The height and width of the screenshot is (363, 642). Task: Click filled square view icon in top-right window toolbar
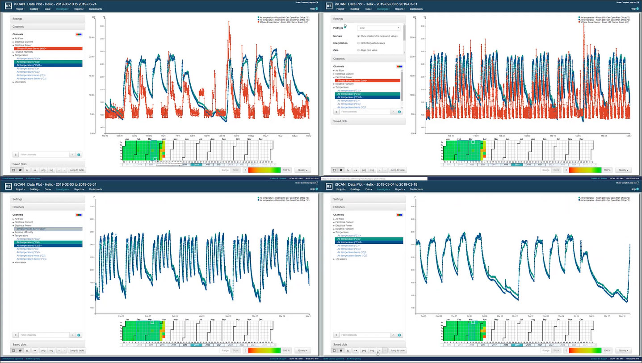point(342,170)
